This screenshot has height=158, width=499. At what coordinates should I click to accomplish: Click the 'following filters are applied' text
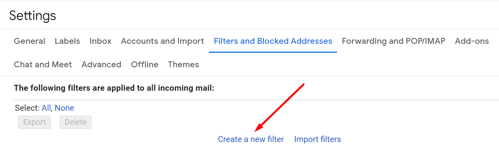[114, 88]
